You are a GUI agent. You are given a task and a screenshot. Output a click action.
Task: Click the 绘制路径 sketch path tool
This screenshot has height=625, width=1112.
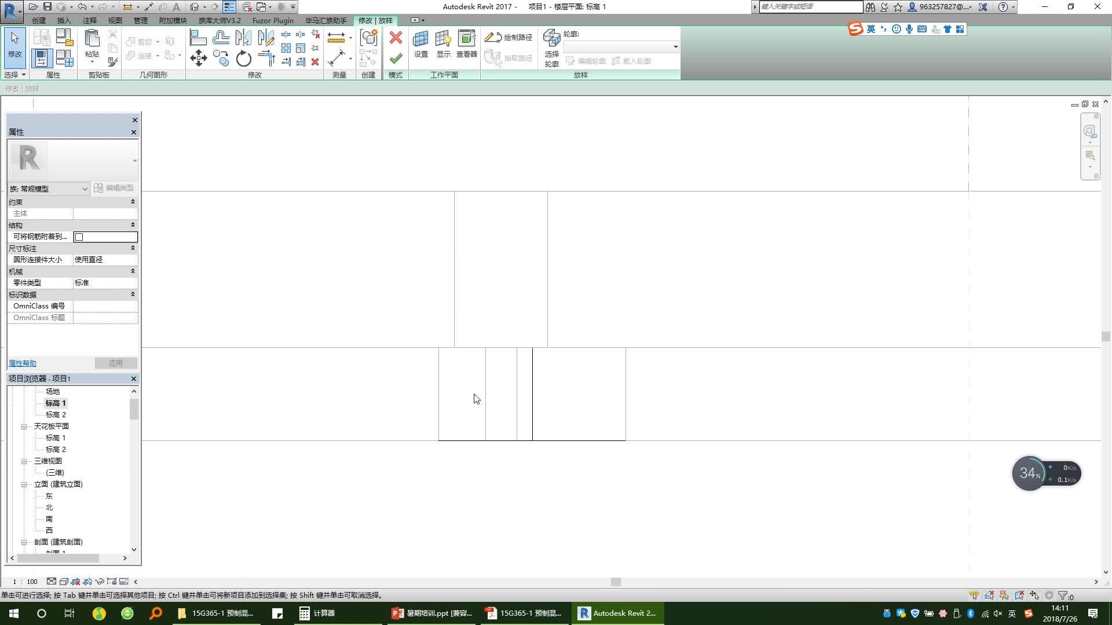509,37
